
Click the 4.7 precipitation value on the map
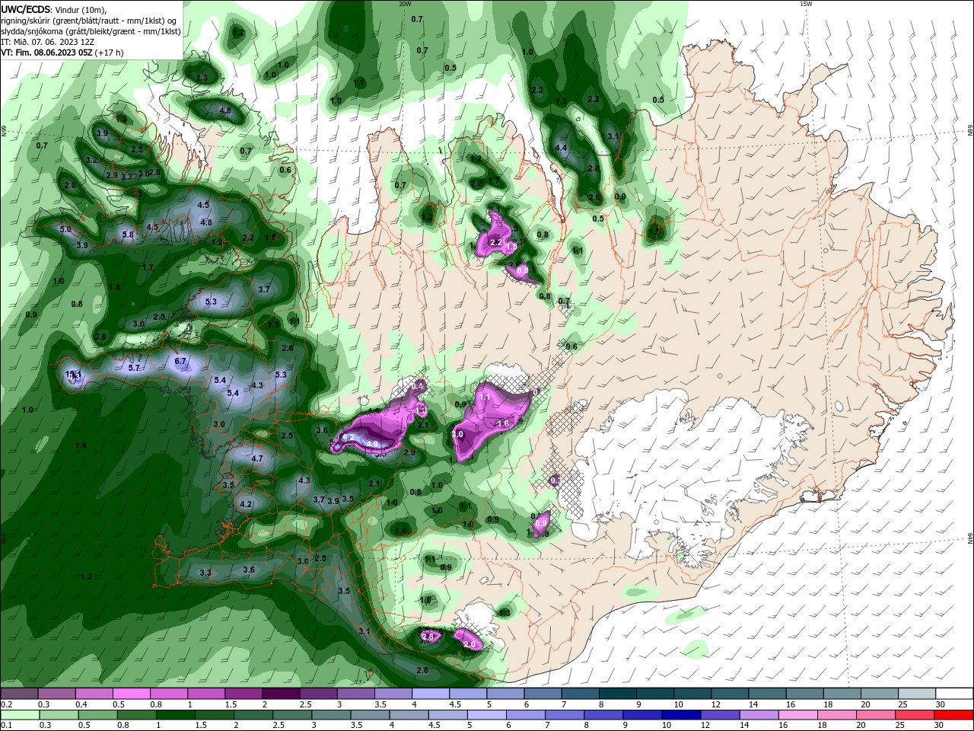(x=257, y=459)
